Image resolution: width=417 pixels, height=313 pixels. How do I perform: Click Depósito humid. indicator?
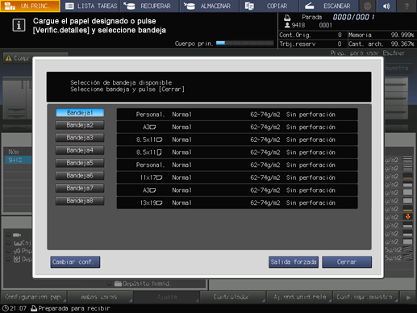pos(139,283)
